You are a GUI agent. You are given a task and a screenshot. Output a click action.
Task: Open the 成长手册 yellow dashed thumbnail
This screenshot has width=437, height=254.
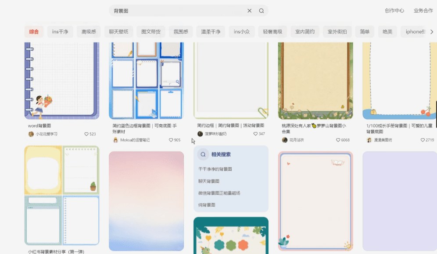pyautogui.click(x=400, y=81)
